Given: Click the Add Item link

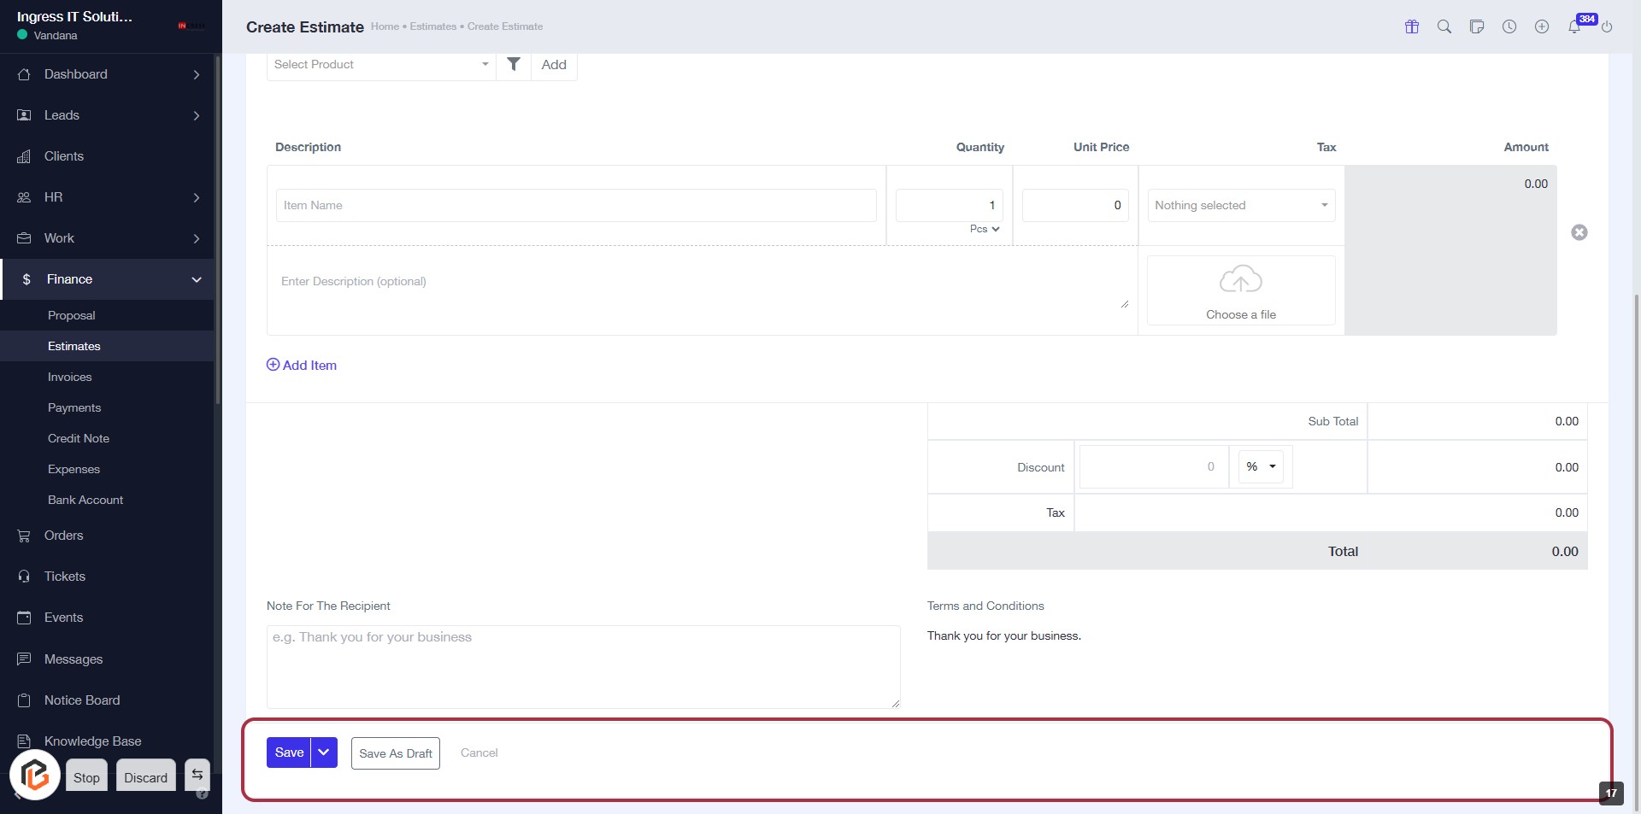Looking at the screenshot, I should [x=302, y=365].
